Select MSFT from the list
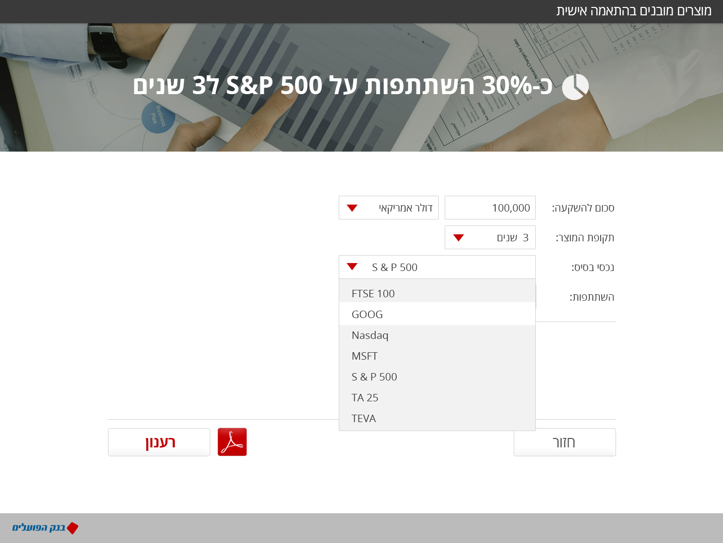The image size is (723, 543). pos(437,356)
